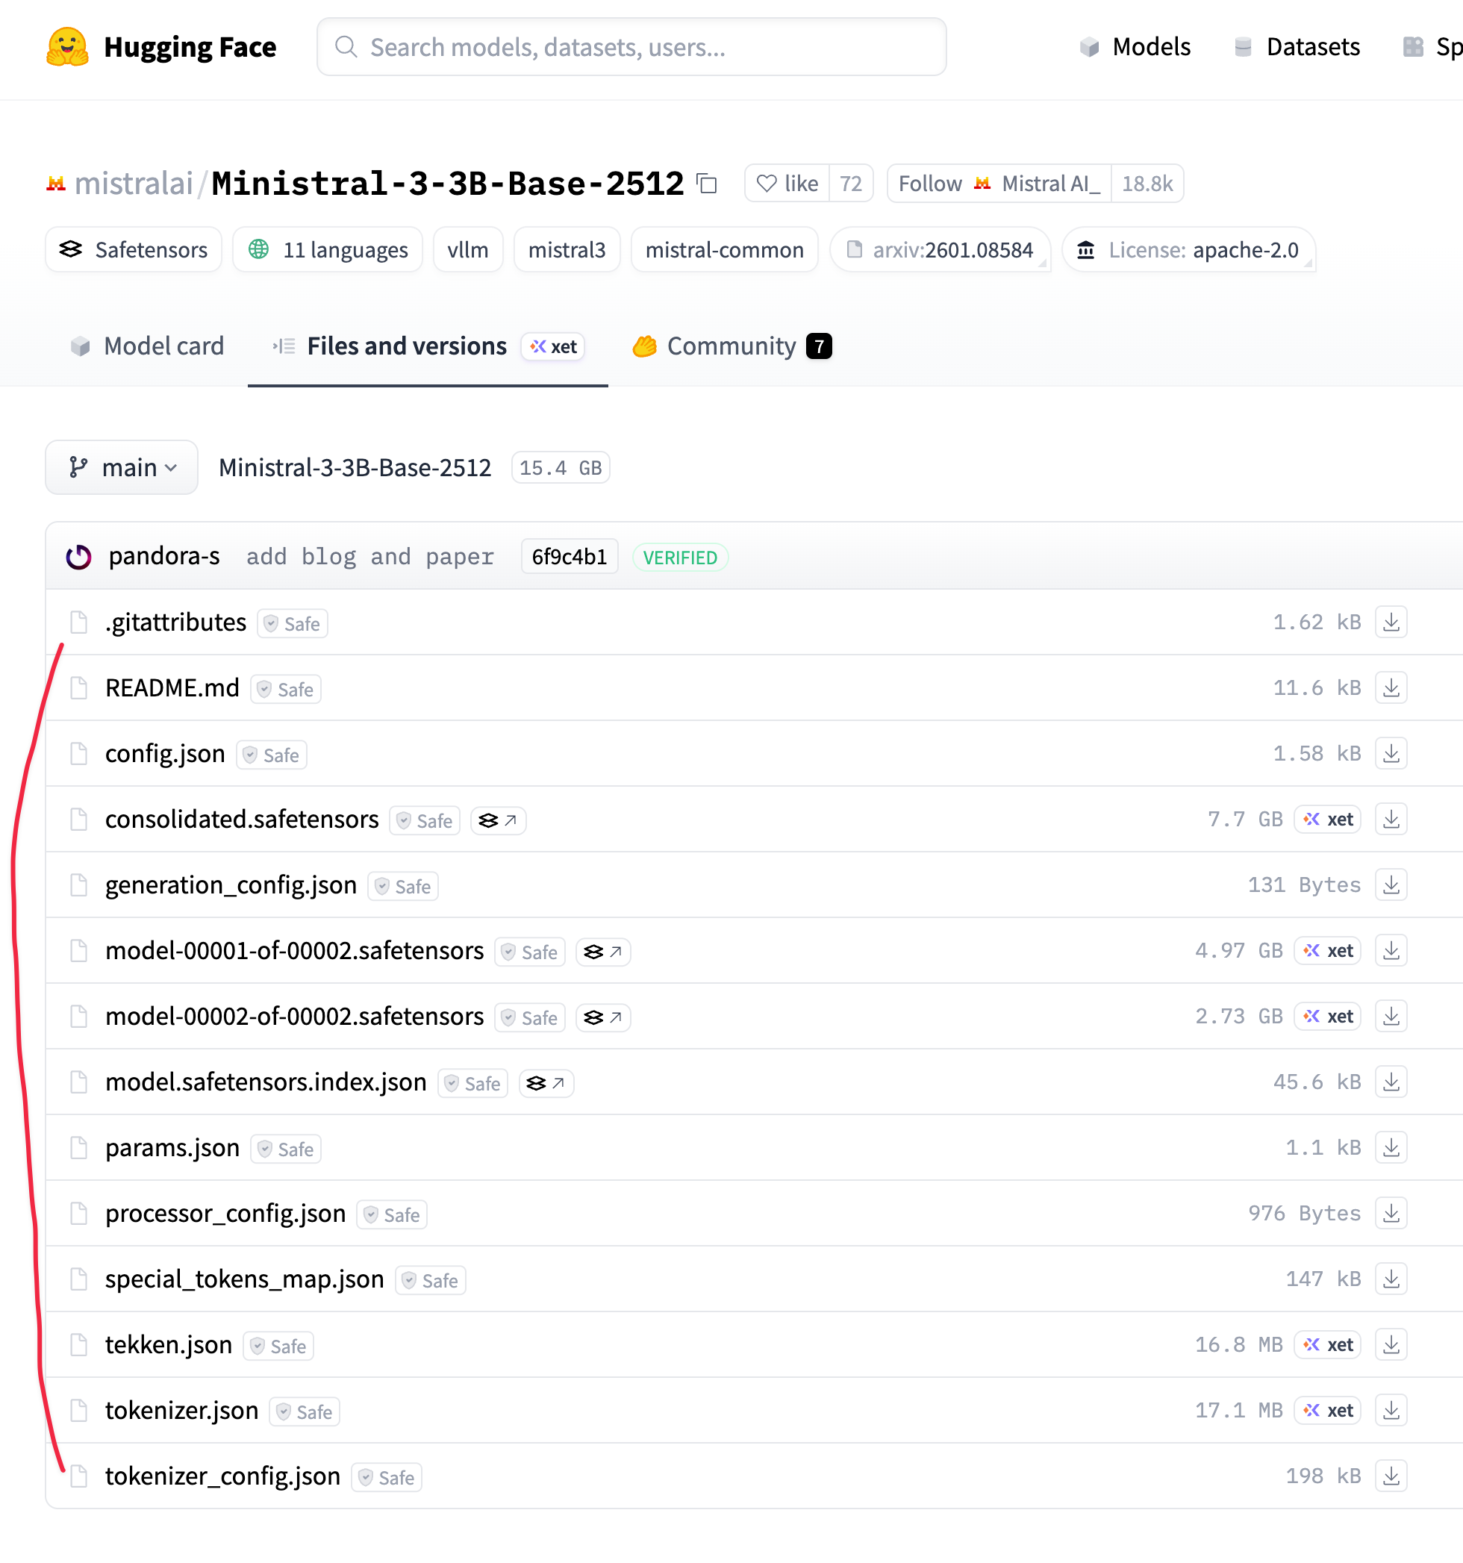Click the xet badge on tekken.json row

(1327, 1344)
